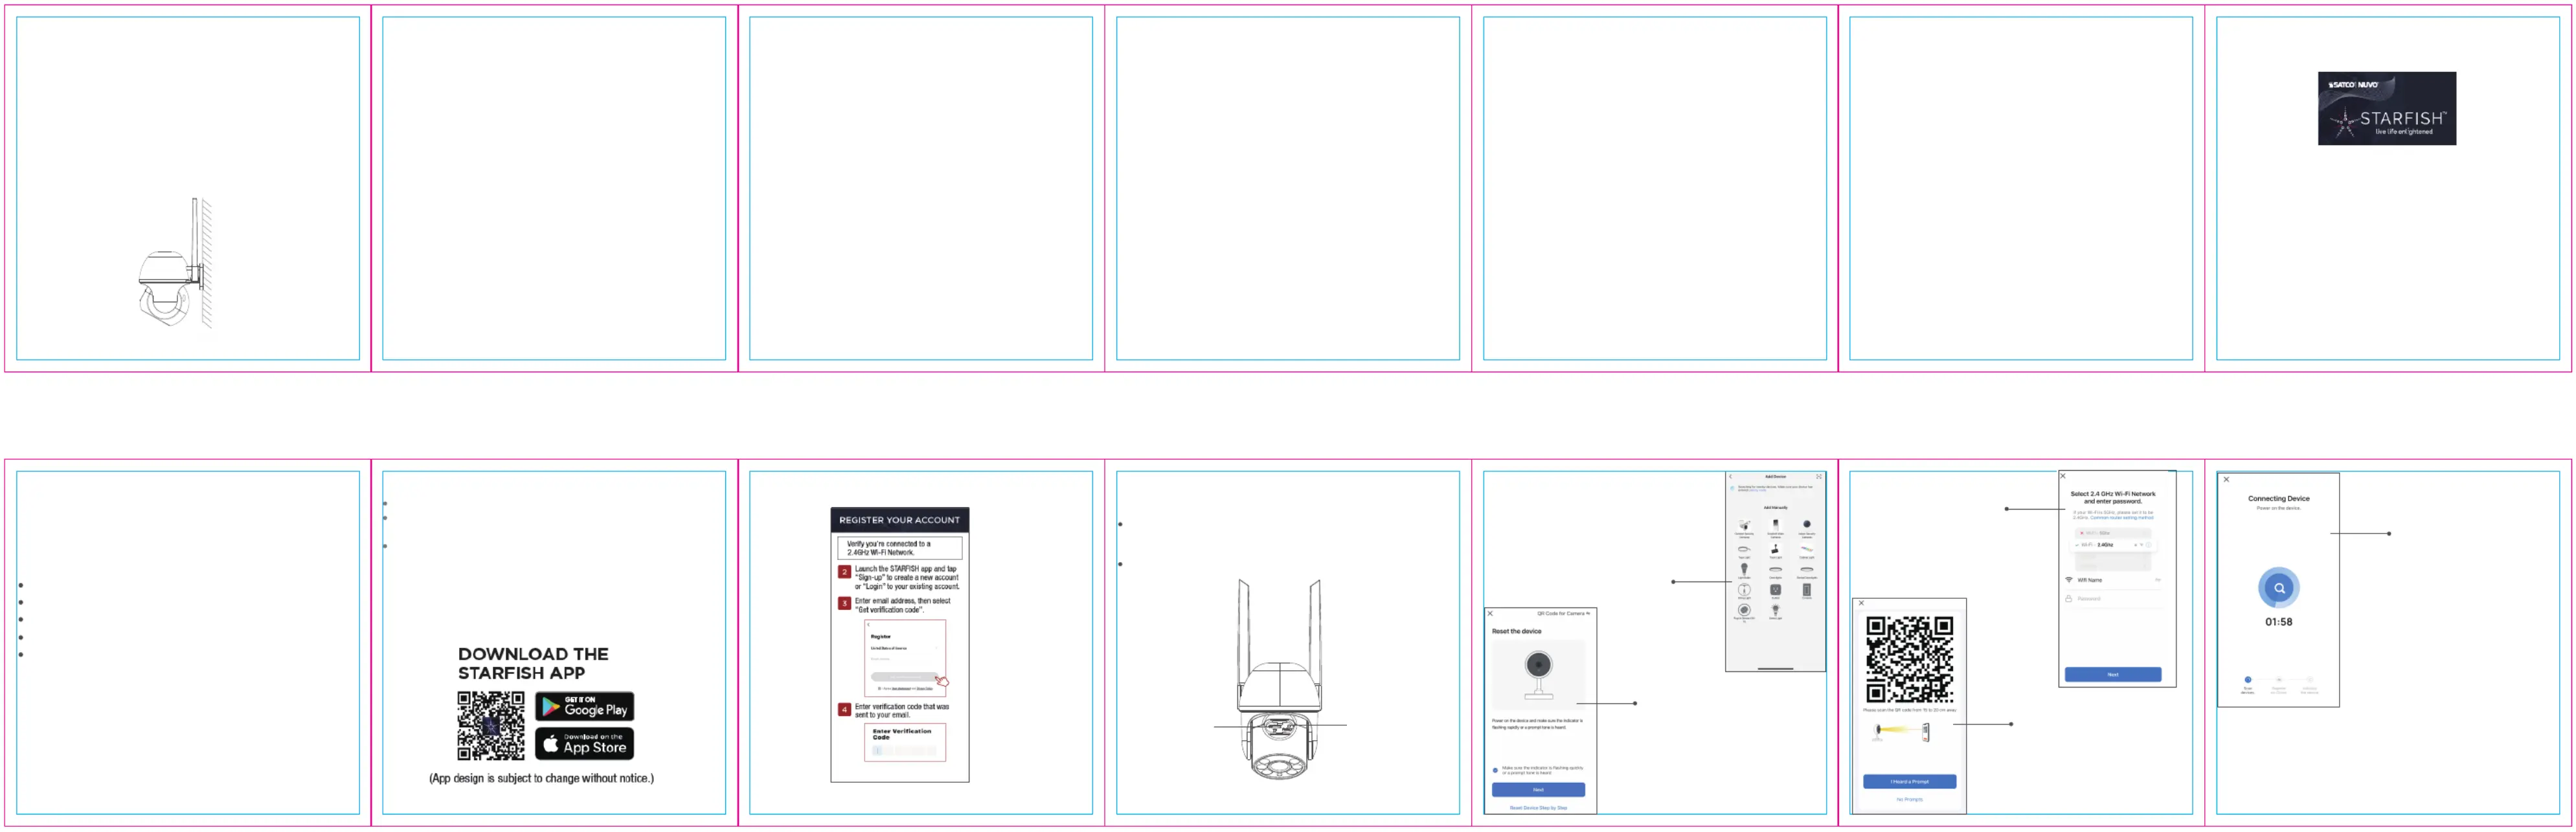Click the camera pairing QR code
The width and height of the screenshot is (2576, 832).
pos(1909,660)
